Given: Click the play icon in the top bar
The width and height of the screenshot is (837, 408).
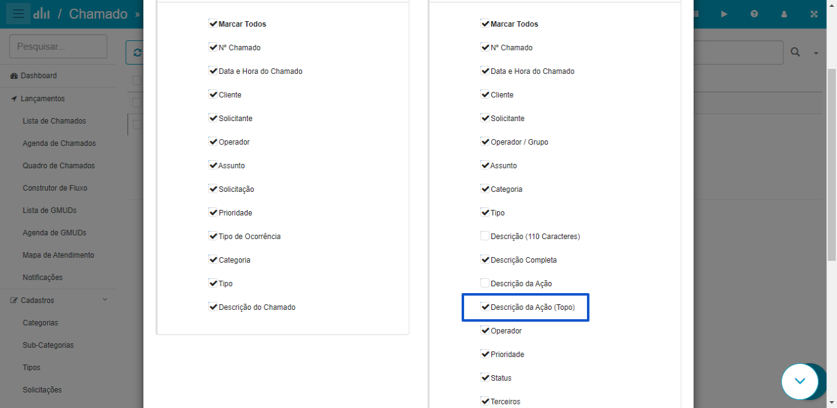Looking at the screenshot, I should pyautogui.click(x=724, y=14).
